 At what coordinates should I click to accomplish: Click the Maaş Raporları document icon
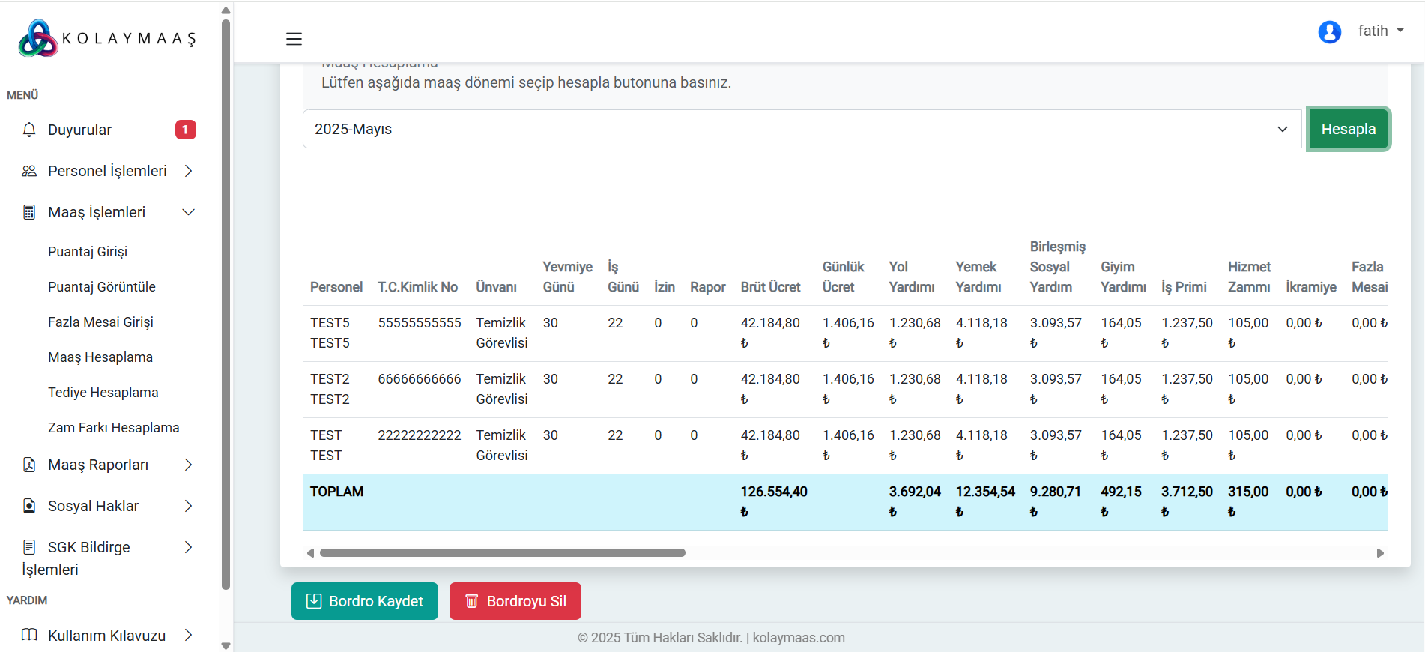click(29, 465)
